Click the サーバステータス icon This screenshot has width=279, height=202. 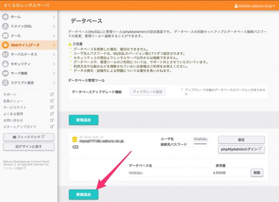click(6, 54)
